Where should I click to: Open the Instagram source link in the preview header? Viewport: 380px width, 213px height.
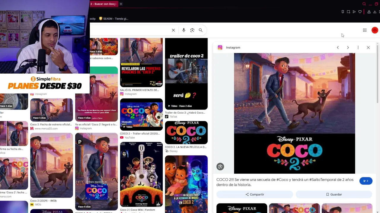(x=233, y=47)
